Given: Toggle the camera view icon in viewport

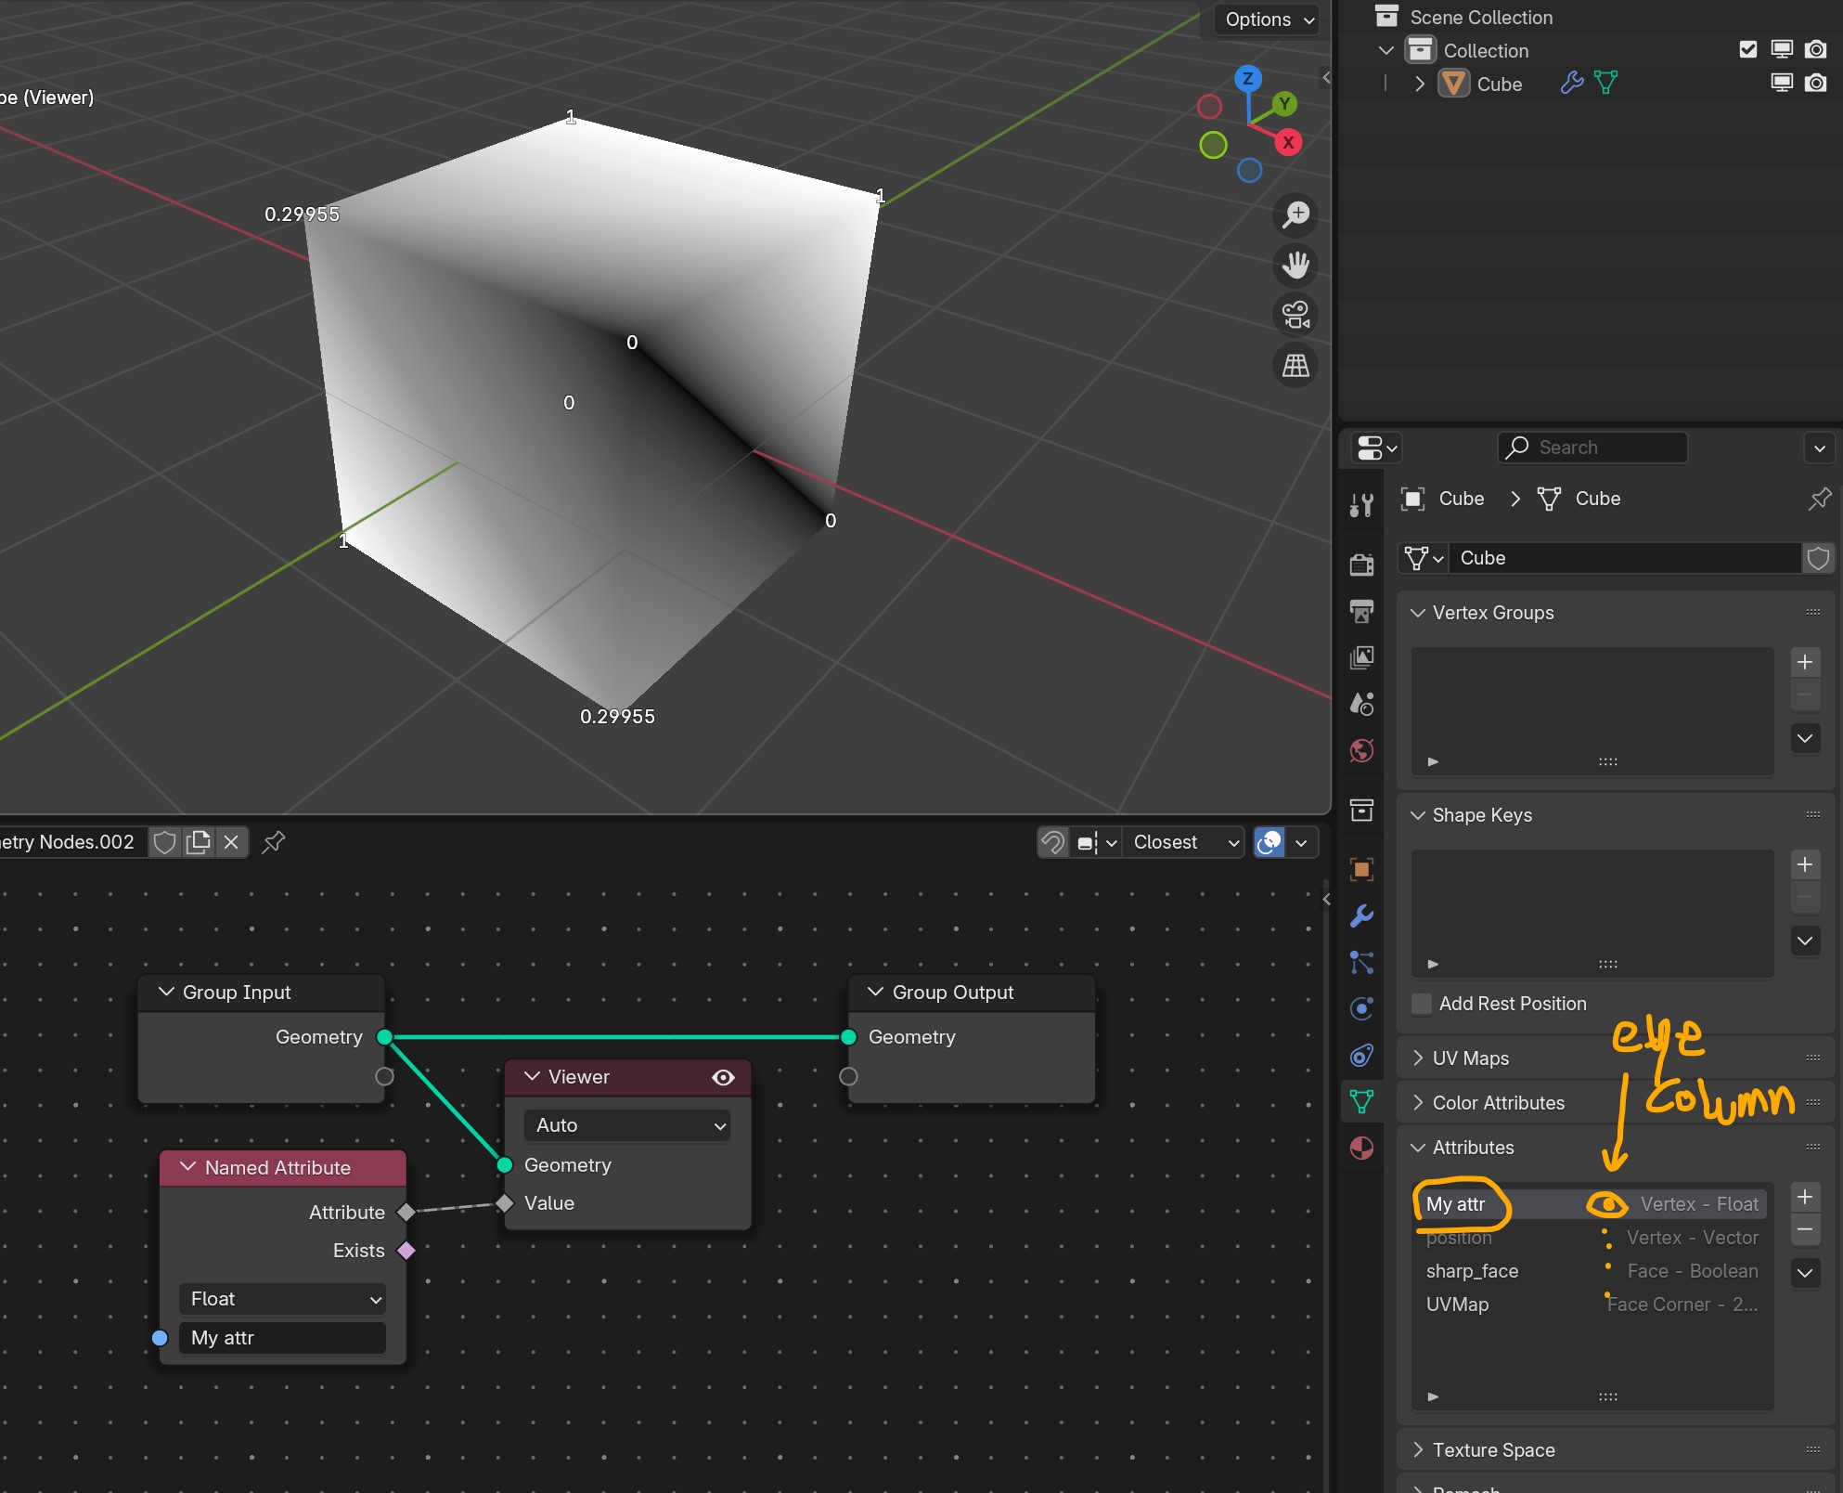Looking at the screenshot, I should [x=1295, y=315].
